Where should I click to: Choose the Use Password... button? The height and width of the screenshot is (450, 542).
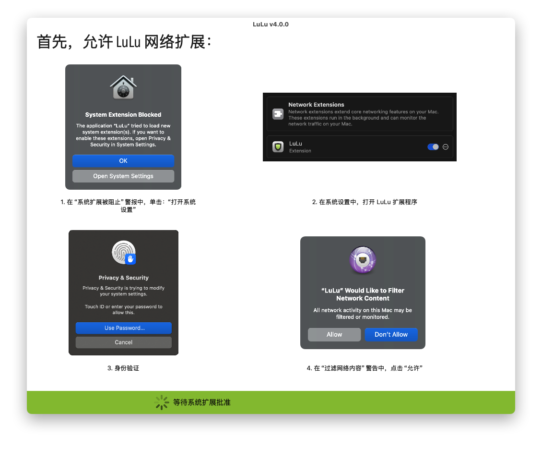123,328
